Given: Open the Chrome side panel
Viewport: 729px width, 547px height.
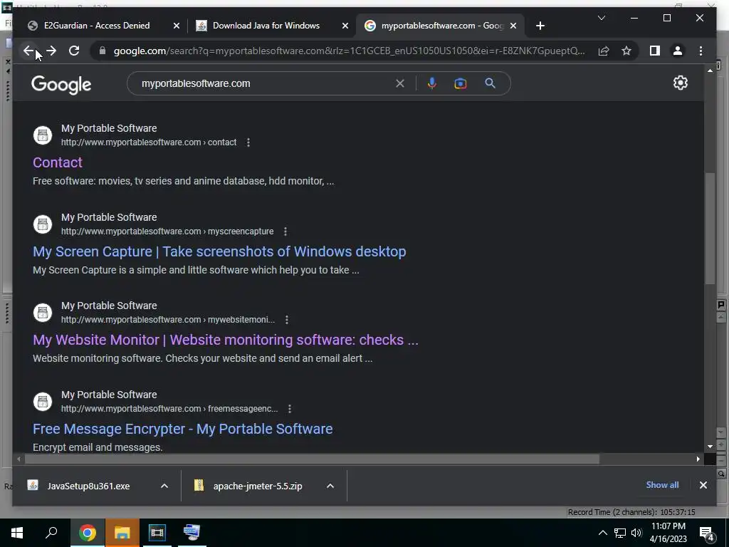Looking at the screenshot, I should (655, 51).
